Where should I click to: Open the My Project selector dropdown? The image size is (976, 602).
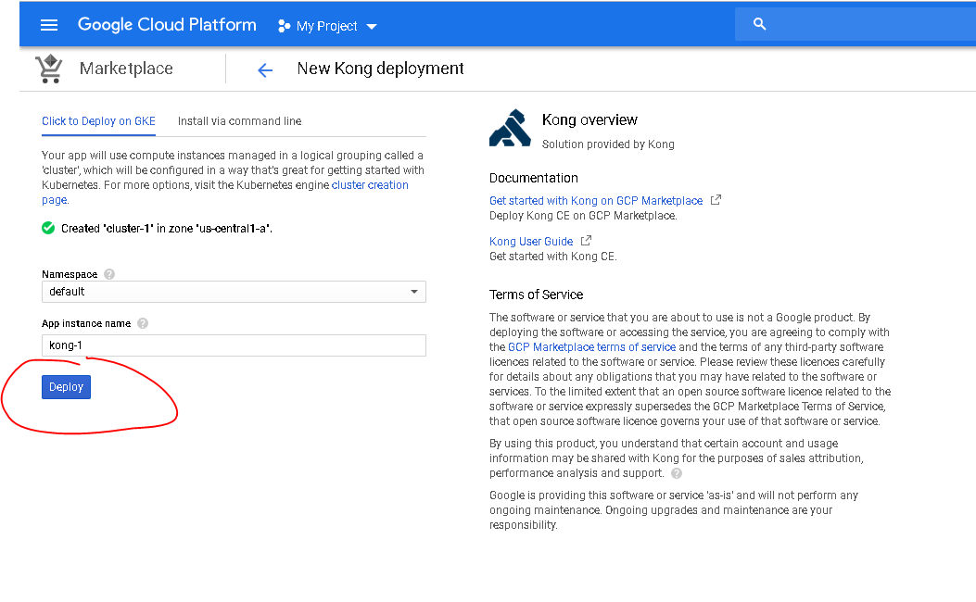(x=327, y=26)
